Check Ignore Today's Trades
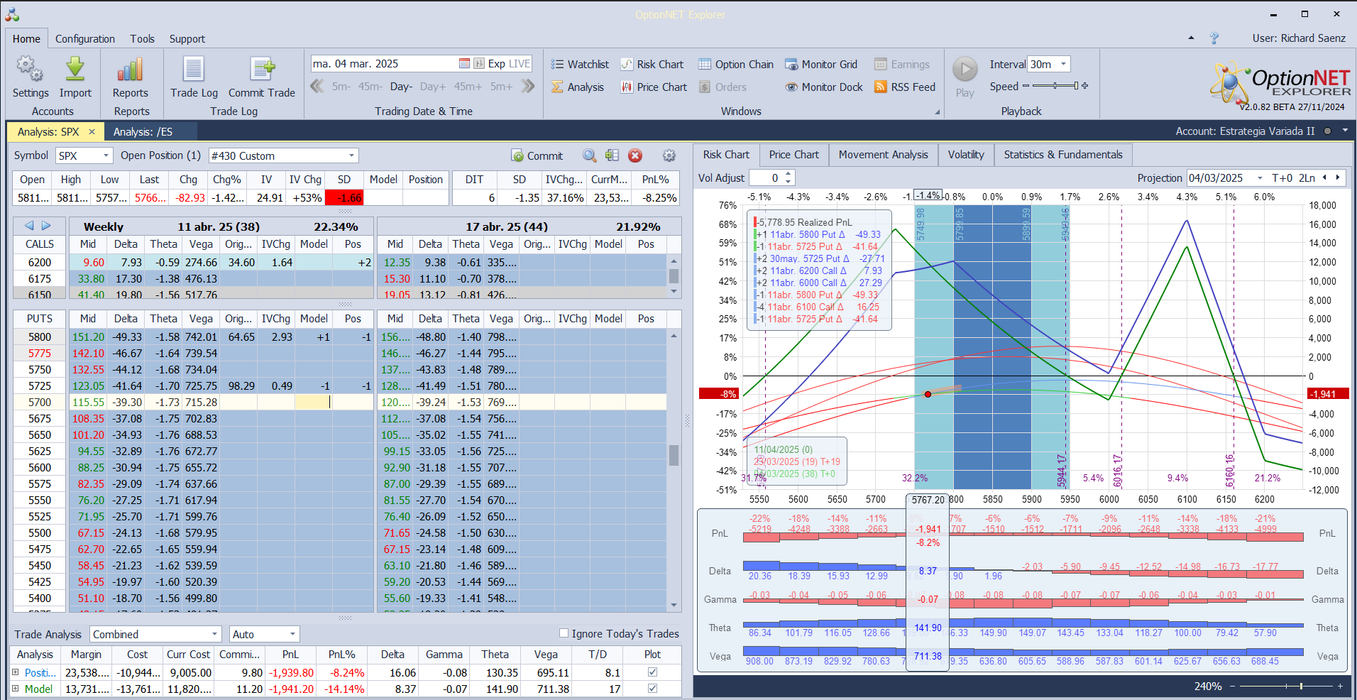This screenshot has width=1357, height=700. [x=564, y=633]
